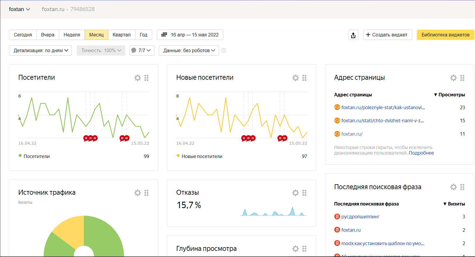Open foxtan.ru/stati/chto-dvizhet-nami-v-z... link
The width and height of the screenshot is (475, 257).
pyautogui.click(x=383, y=120)
